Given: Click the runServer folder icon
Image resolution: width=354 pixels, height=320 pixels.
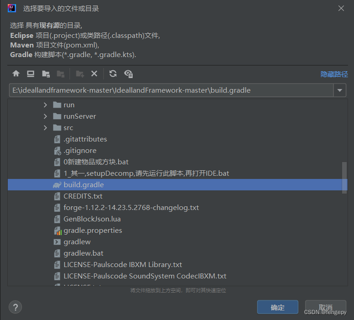Looking at the screenshot, I should click(x=57, y=116).
